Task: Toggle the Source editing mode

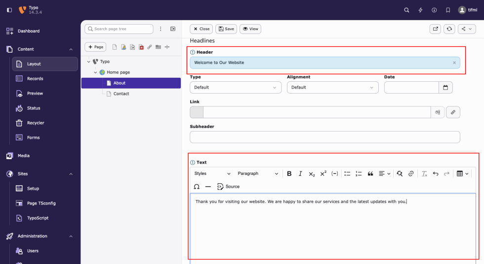Action: point(228,187)
